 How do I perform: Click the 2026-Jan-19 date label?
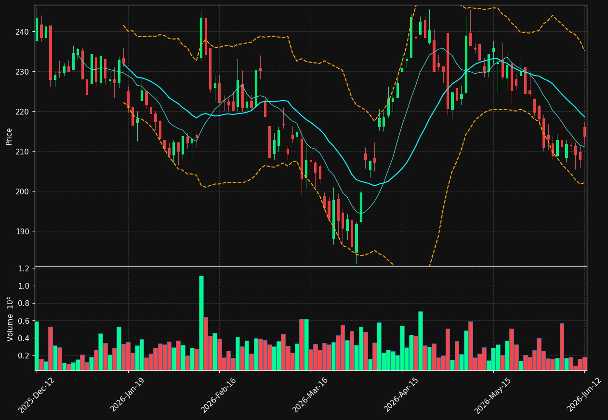click(128, 395)
